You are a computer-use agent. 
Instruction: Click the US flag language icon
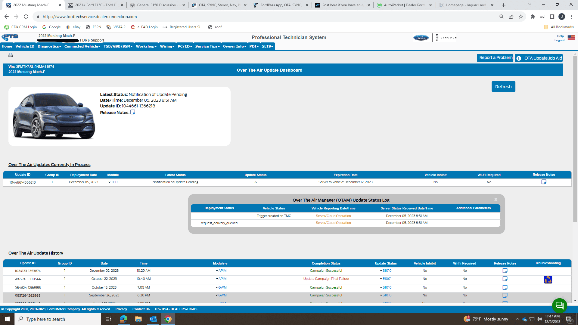571,38
